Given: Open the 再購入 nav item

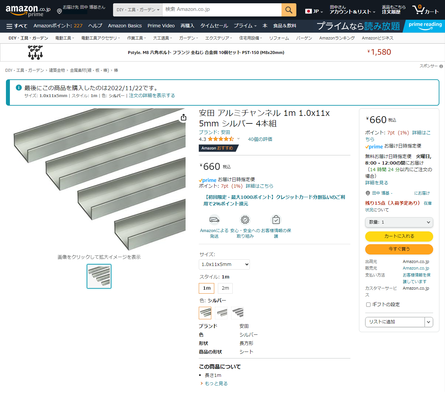Looking at the screenshot, I should point(188,26).
